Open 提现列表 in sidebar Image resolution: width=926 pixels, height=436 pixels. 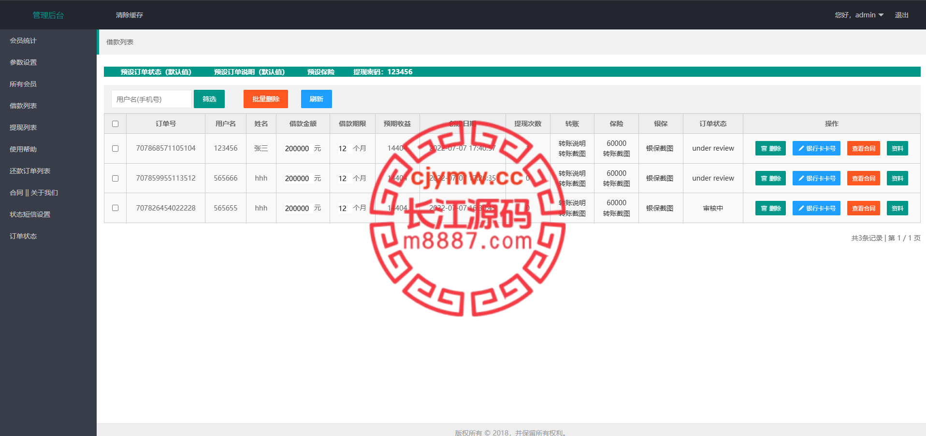(x=23, y=127)
